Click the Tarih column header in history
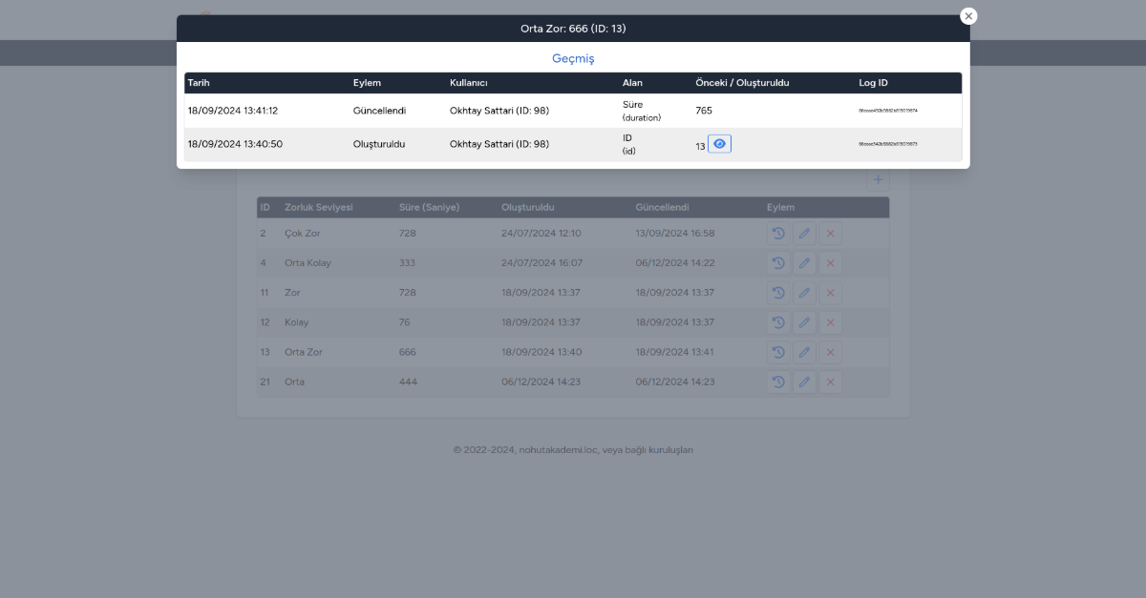Image resolution: width=1146 pixels, height=598 pixels. click(199, 83)
